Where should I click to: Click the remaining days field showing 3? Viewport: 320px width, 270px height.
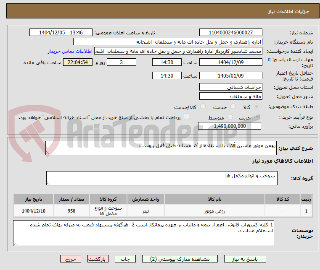coord(122,62)
